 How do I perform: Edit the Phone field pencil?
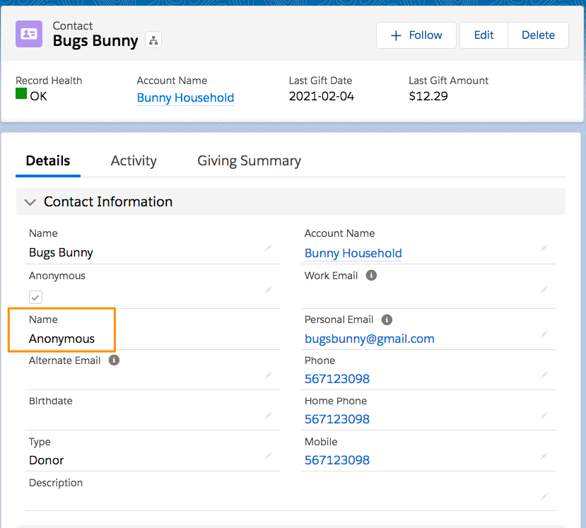[x=544, y=375]
